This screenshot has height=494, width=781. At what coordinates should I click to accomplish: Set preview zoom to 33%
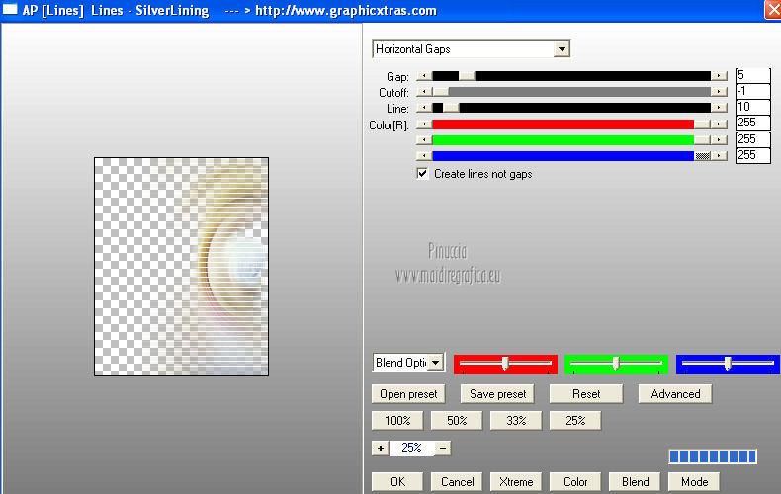click(x=516, y=420)
